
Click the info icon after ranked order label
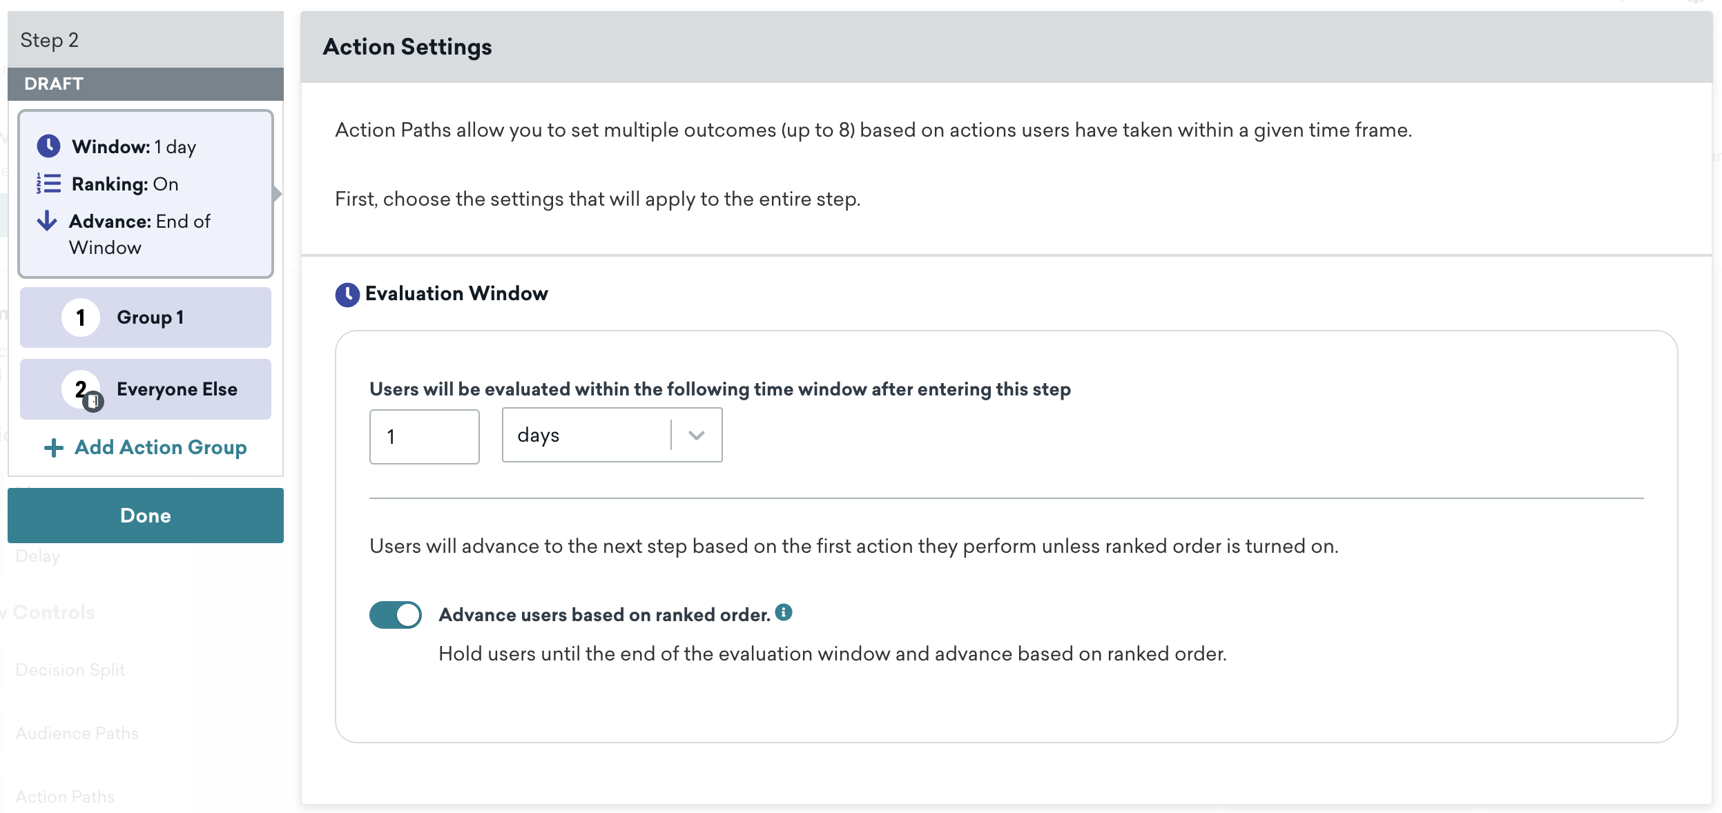pyautogui.click(x=784, y=612)
